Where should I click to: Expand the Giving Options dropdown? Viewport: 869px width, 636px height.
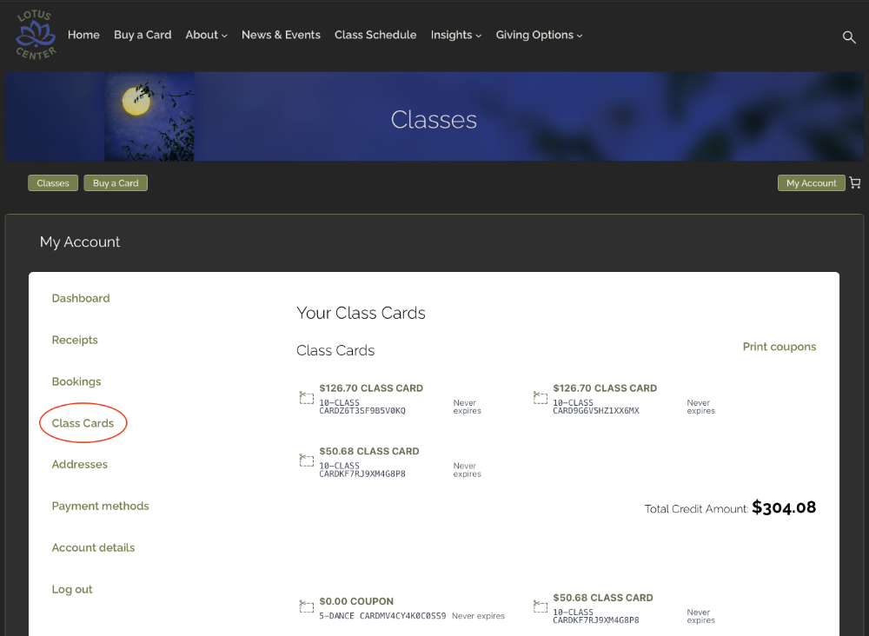click(539, 36)
